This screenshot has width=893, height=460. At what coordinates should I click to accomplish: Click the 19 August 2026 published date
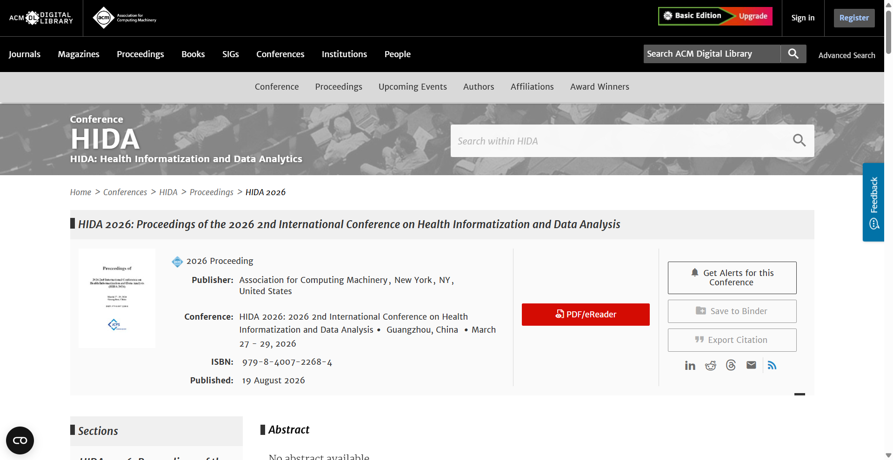[273, 381]
